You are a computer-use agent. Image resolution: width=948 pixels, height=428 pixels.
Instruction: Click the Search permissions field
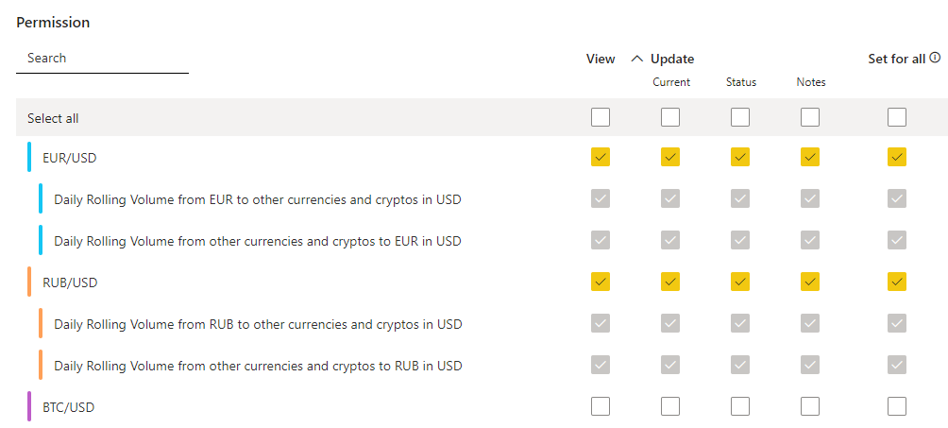click(x=102, y=59)
